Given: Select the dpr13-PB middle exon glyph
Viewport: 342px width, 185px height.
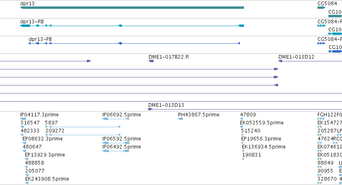Looking at the screenshot, I should 120,43.
